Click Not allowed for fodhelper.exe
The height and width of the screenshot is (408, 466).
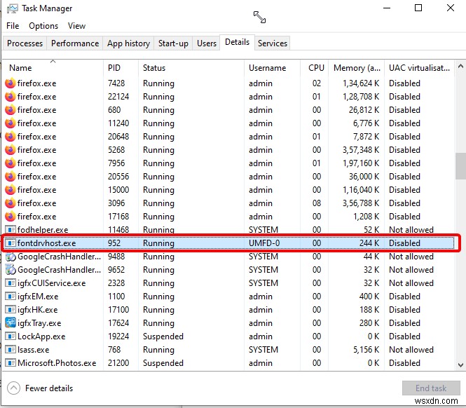point(411,230)
